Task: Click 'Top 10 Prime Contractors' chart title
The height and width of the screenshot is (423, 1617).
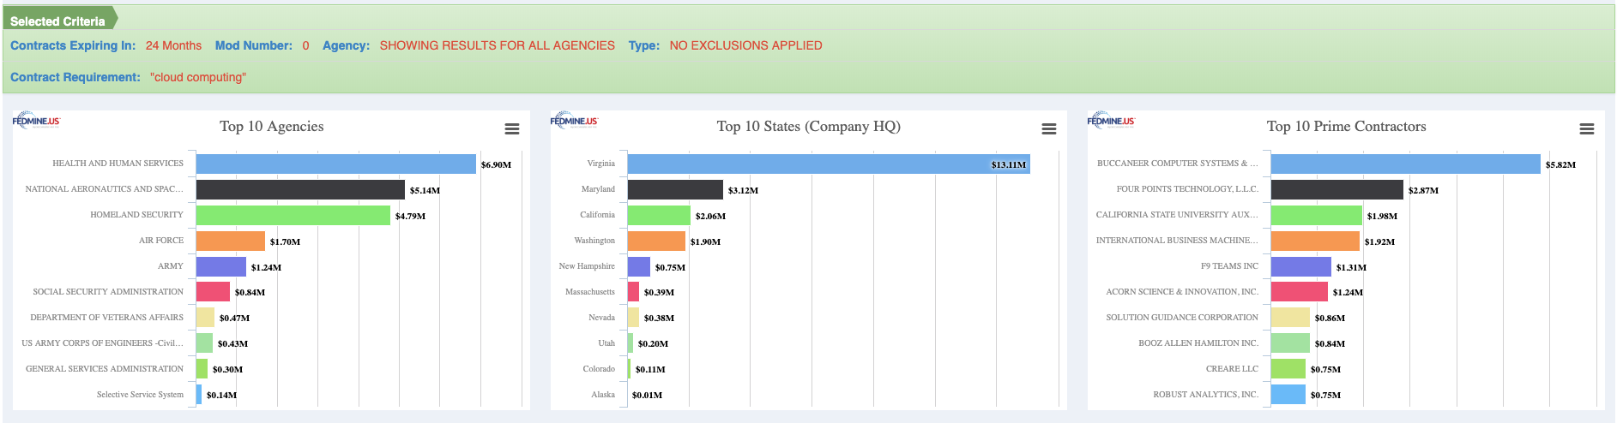Action: [x=1347, y=127]
